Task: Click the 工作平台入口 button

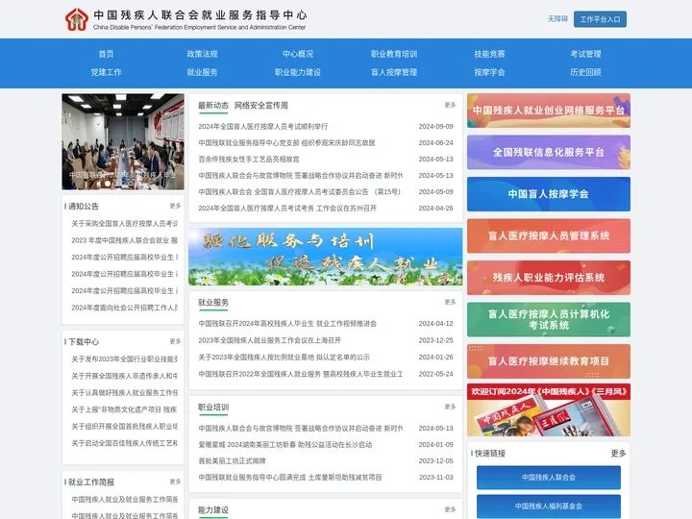Action: pyautogui.click(x=600, y=19)
